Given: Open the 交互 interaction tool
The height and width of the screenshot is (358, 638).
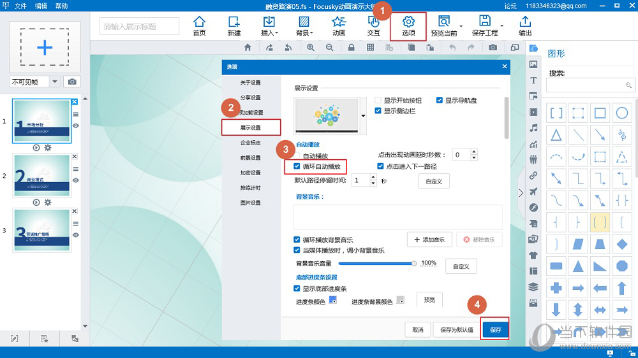Looking at the screenshot, I should coord(373,26).
